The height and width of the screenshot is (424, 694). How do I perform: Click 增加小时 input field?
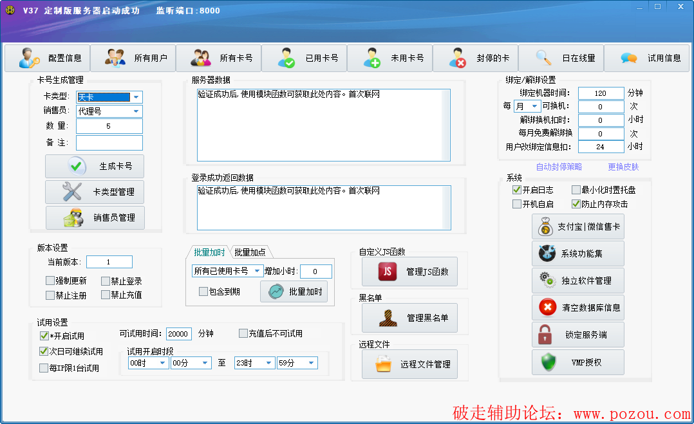click(316, 272)
